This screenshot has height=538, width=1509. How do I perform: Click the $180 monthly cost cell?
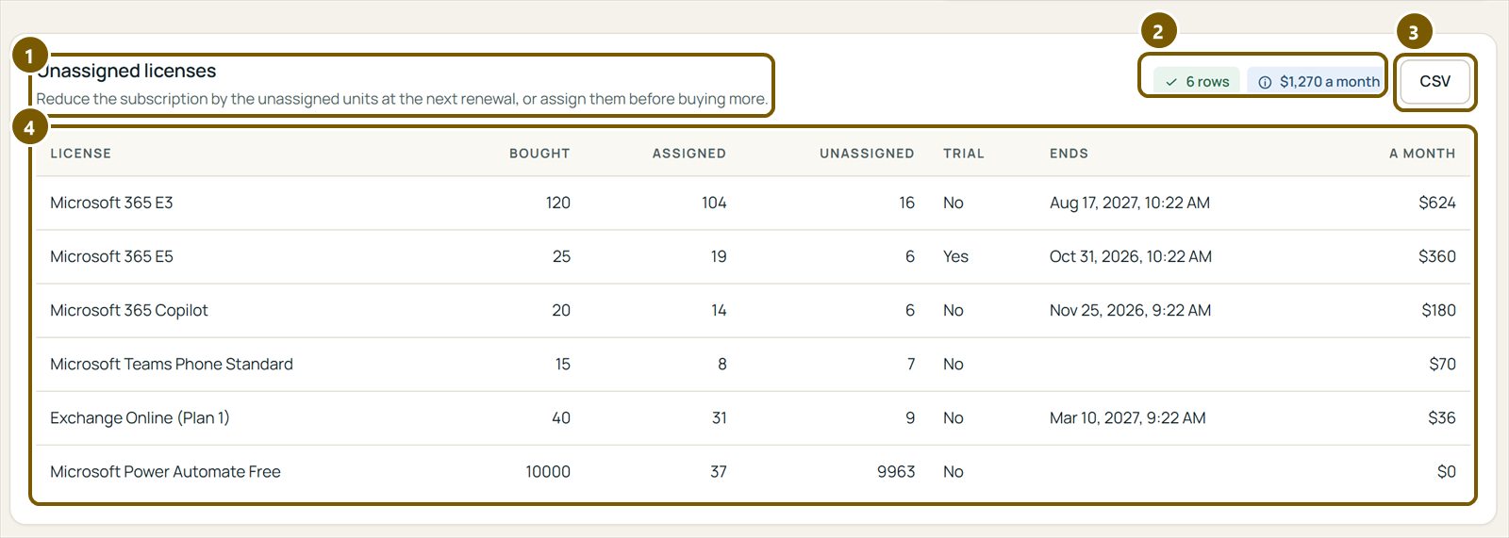pyautogui.click(x=1438, y=310)
